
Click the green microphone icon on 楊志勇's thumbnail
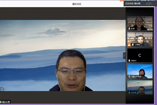[129, 92]
